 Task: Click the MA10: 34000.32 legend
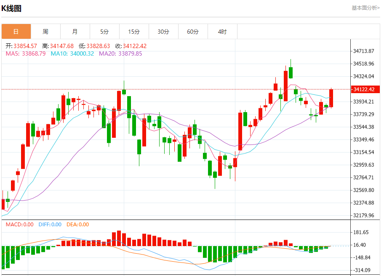tap(72, 54)
